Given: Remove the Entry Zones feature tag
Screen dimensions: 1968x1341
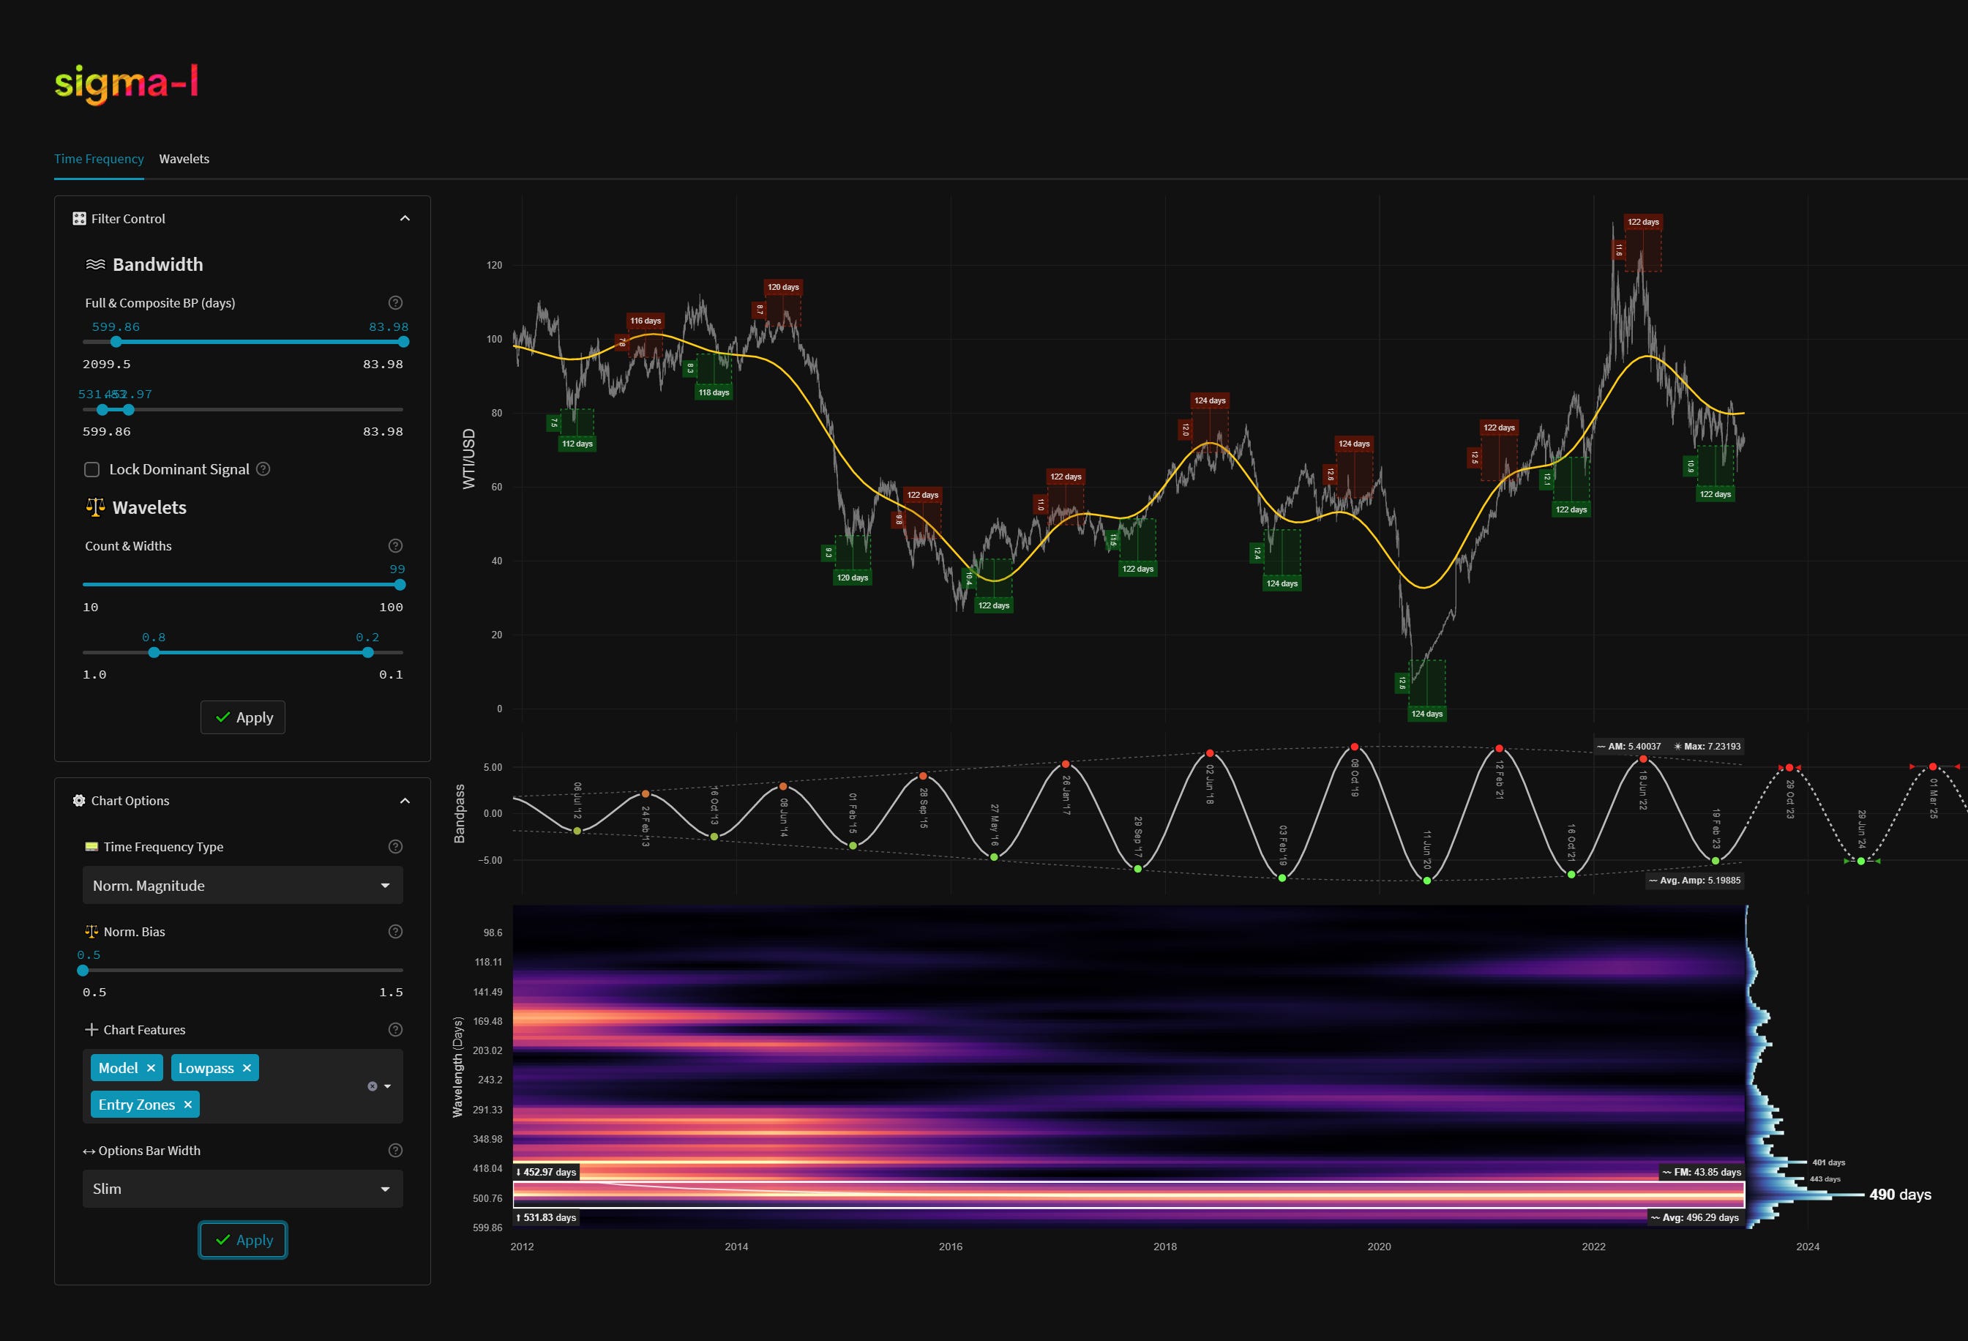Looking at the screenshot, I should [188, 1104].
